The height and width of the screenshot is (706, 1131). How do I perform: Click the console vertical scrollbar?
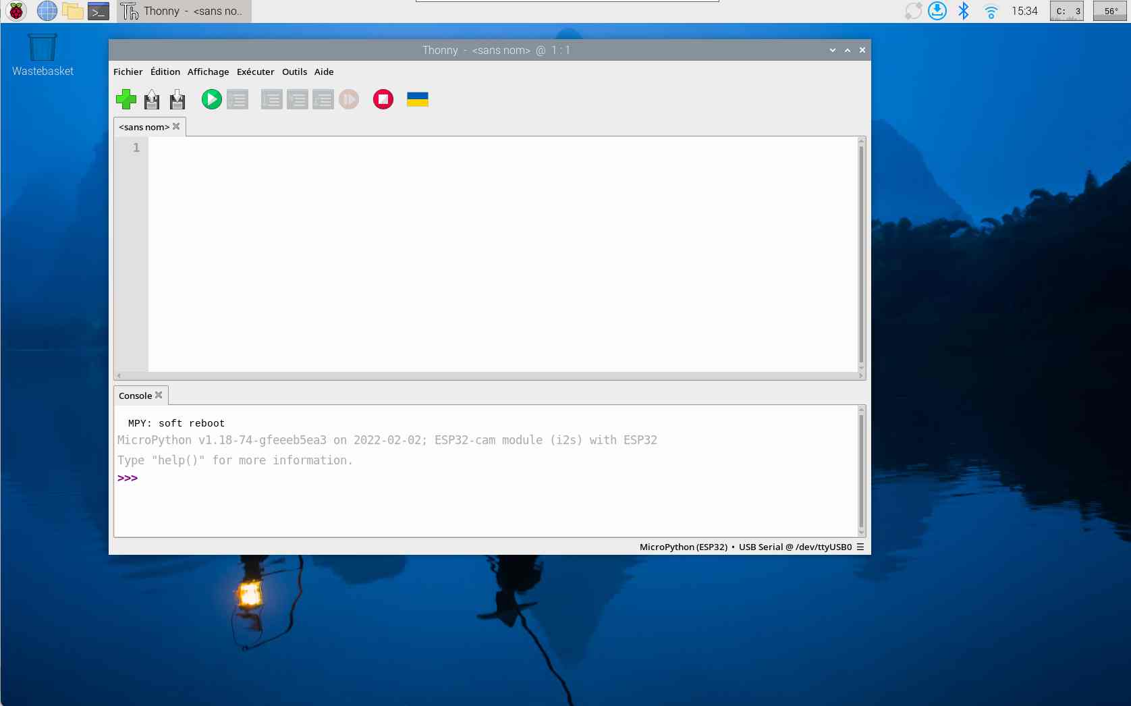(x=861, y=471)
